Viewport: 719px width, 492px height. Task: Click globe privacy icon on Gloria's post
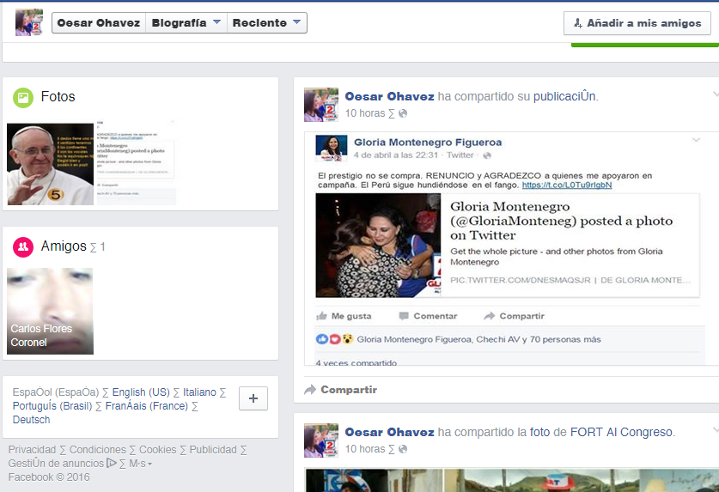coord(487,155)
